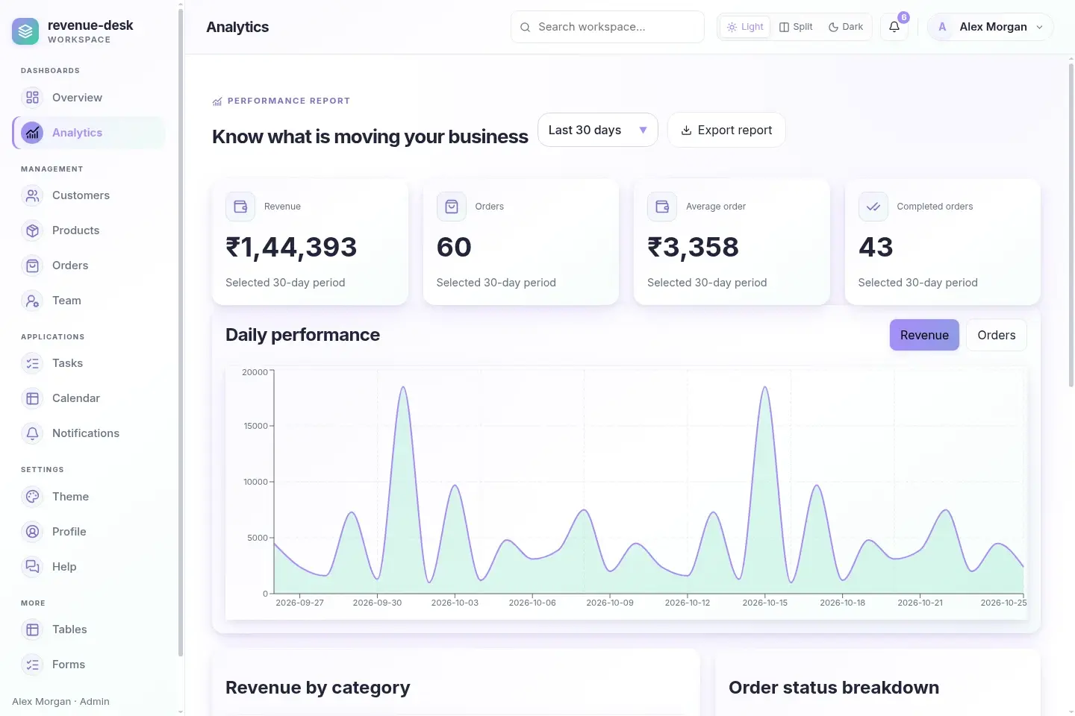Open the Calendar application
The height and width of the screenshot is (716, 1075).
click(90, 398)
